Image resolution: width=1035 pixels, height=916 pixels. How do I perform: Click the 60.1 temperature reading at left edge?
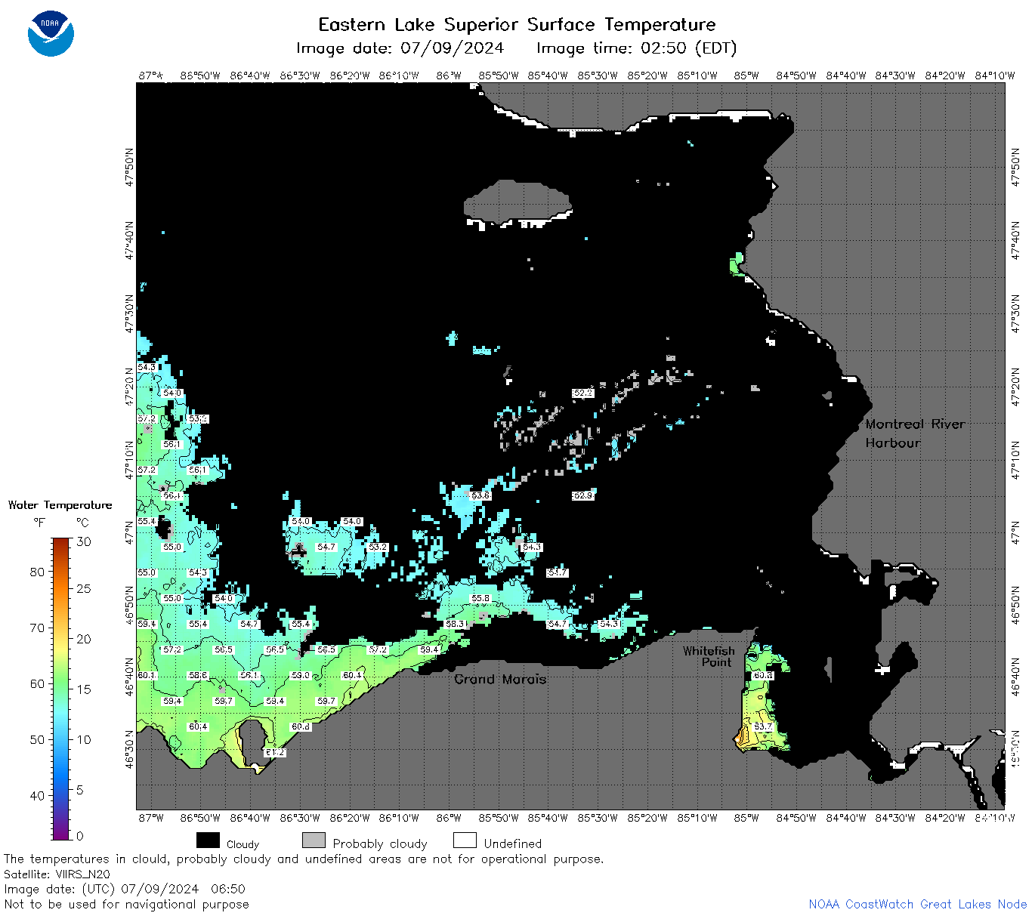click(x=146, y=676)
